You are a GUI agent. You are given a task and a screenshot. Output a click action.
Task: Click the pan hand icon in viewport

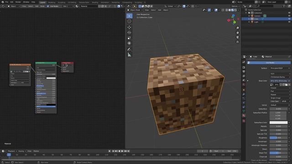tap(237, 32)
